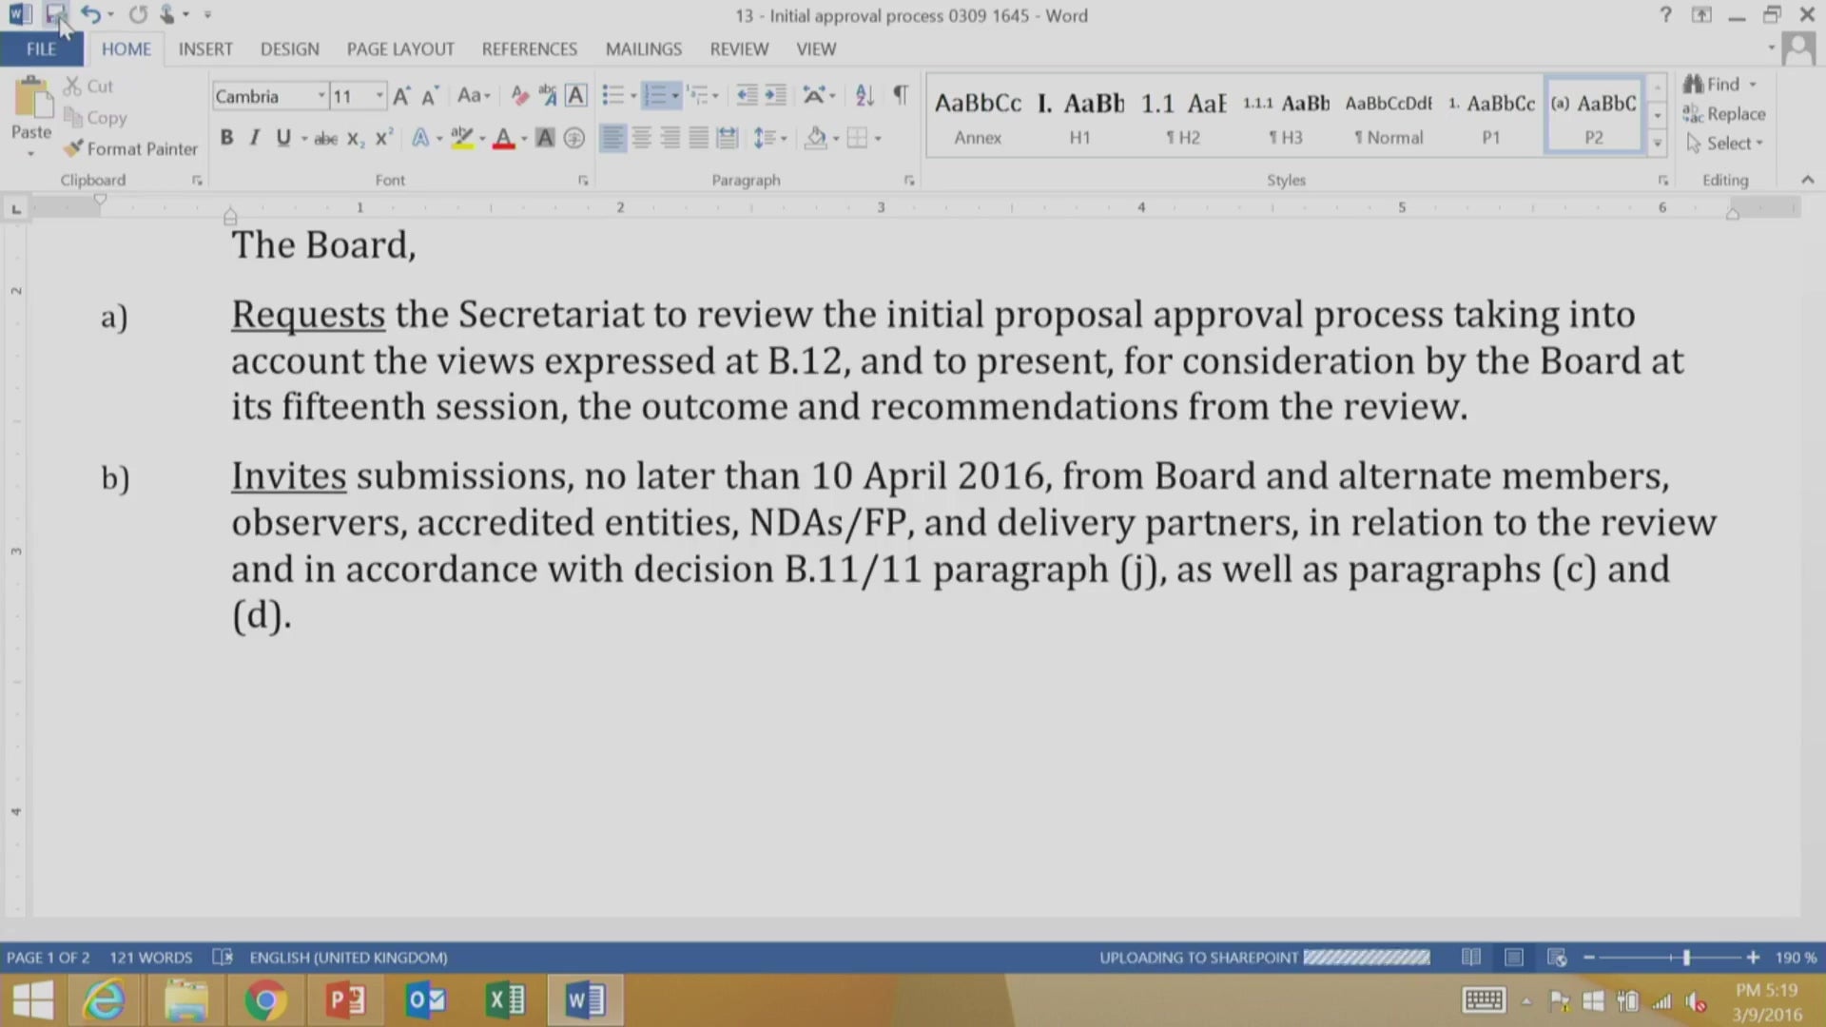Click the Repeat/Redo icon

click(138, 14)
